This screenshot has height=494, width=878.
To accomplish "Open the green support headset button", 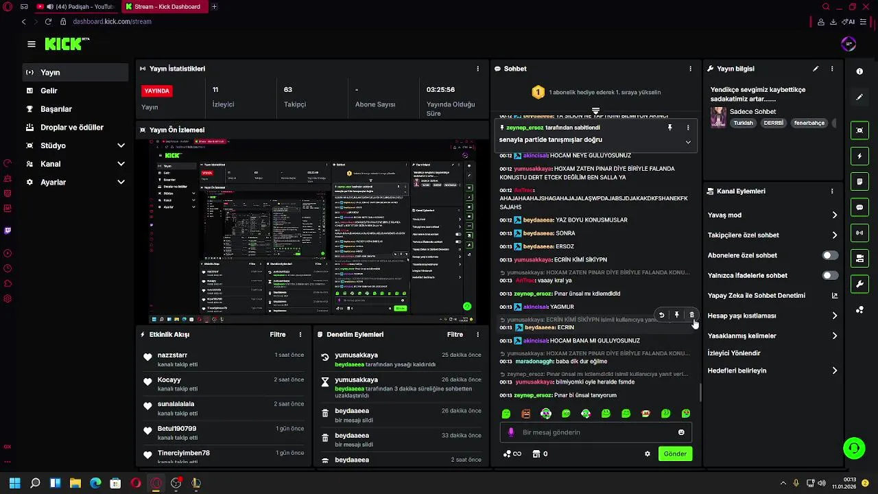I will 854,448.
